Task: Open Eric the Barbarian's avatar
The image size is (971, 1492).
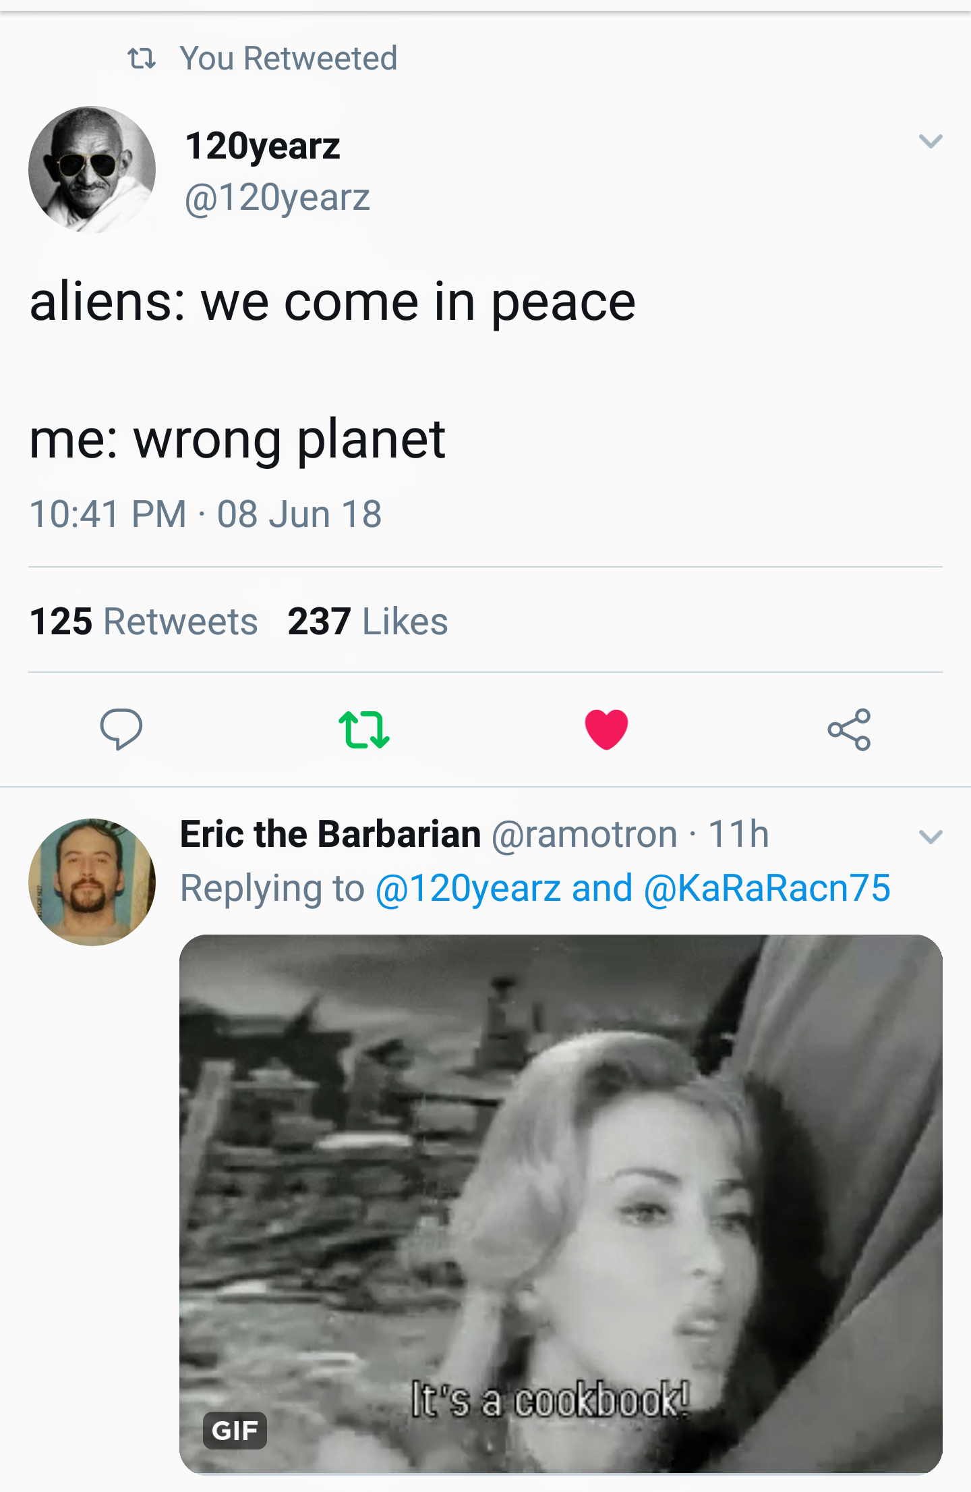Action: tap(92, 882)
